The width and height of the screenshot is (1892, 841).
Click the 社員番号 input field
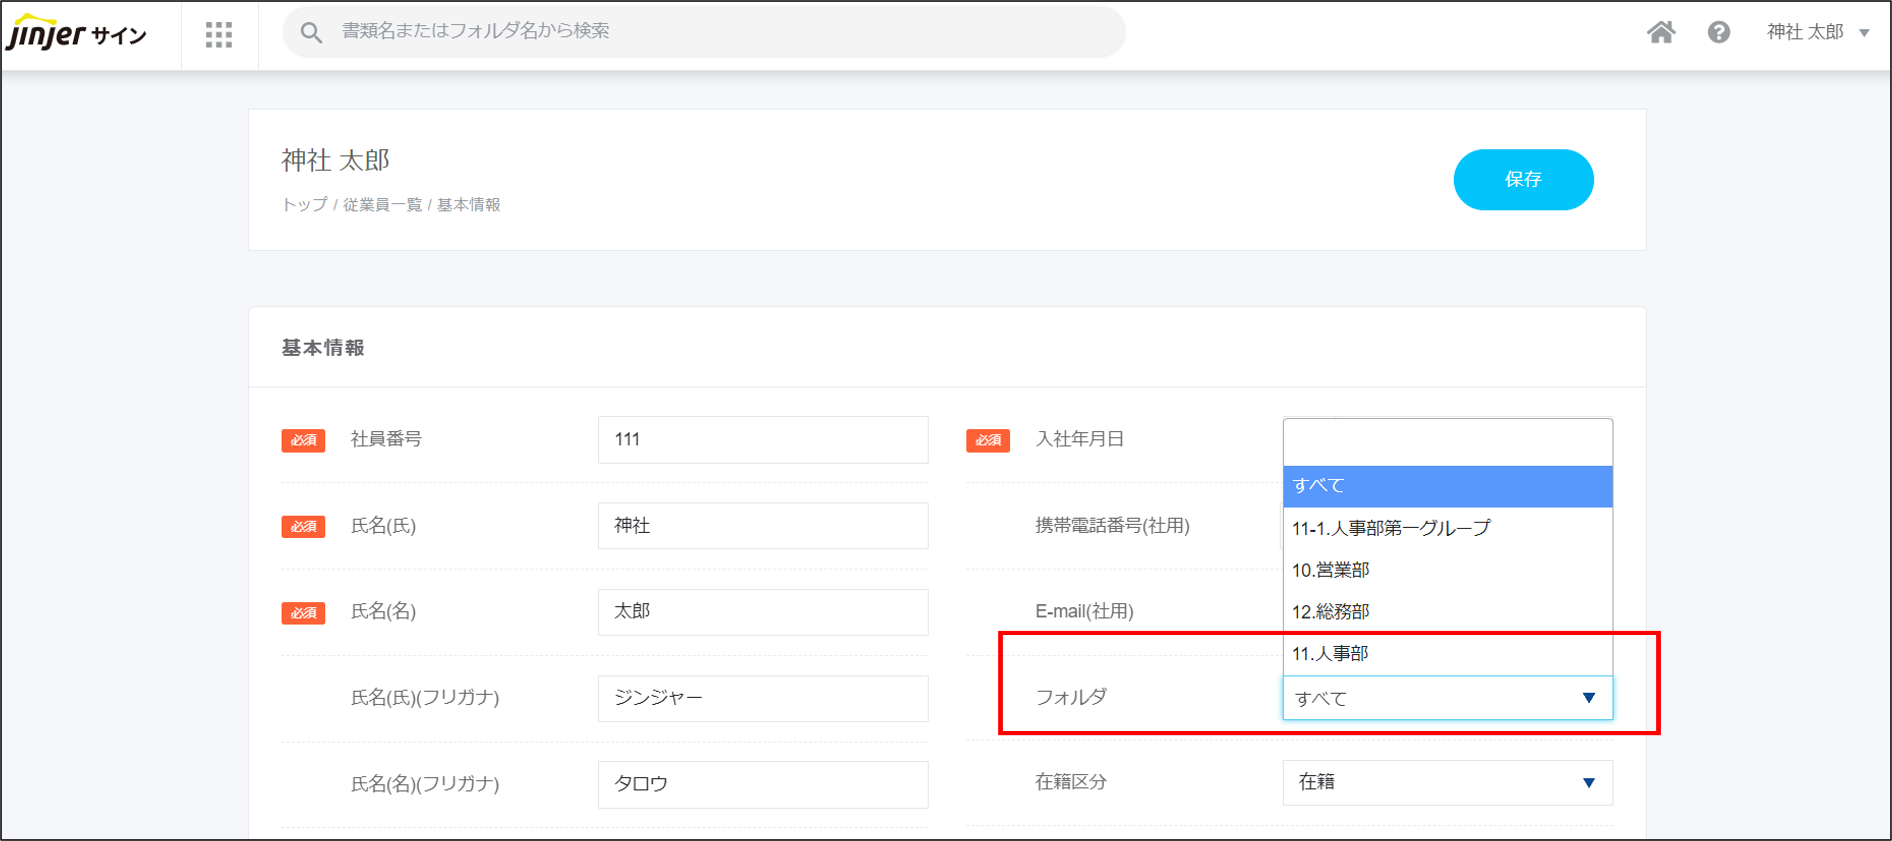762,440
